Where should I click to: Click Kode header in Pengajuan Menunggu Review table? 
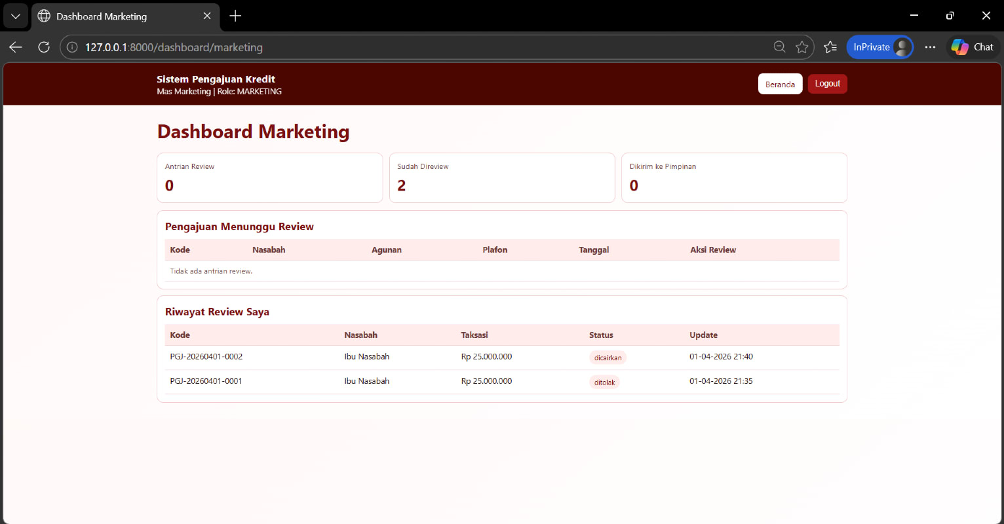[x=180, y=250]
